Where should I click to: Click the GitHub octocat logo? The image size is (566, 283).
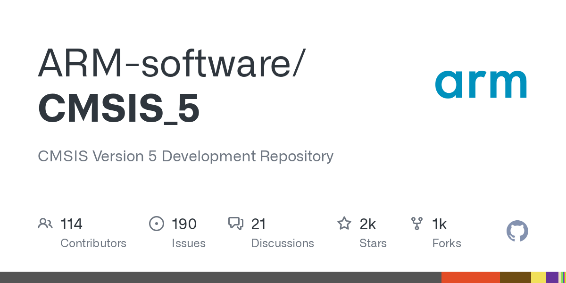tap(517, 231)
